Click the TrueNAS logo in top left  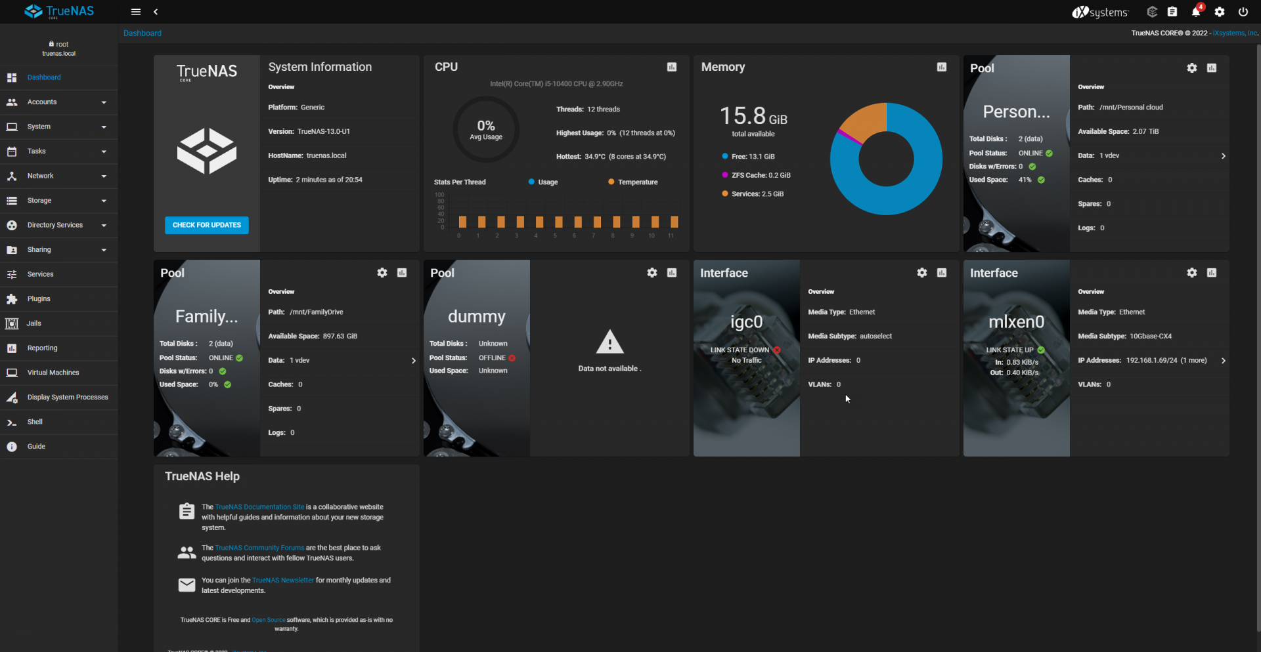coord(59,12)
